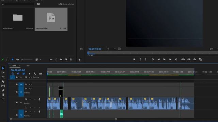The image size is (218, 122).
Task: Select the Hand tool
Action: pos(3,95)
